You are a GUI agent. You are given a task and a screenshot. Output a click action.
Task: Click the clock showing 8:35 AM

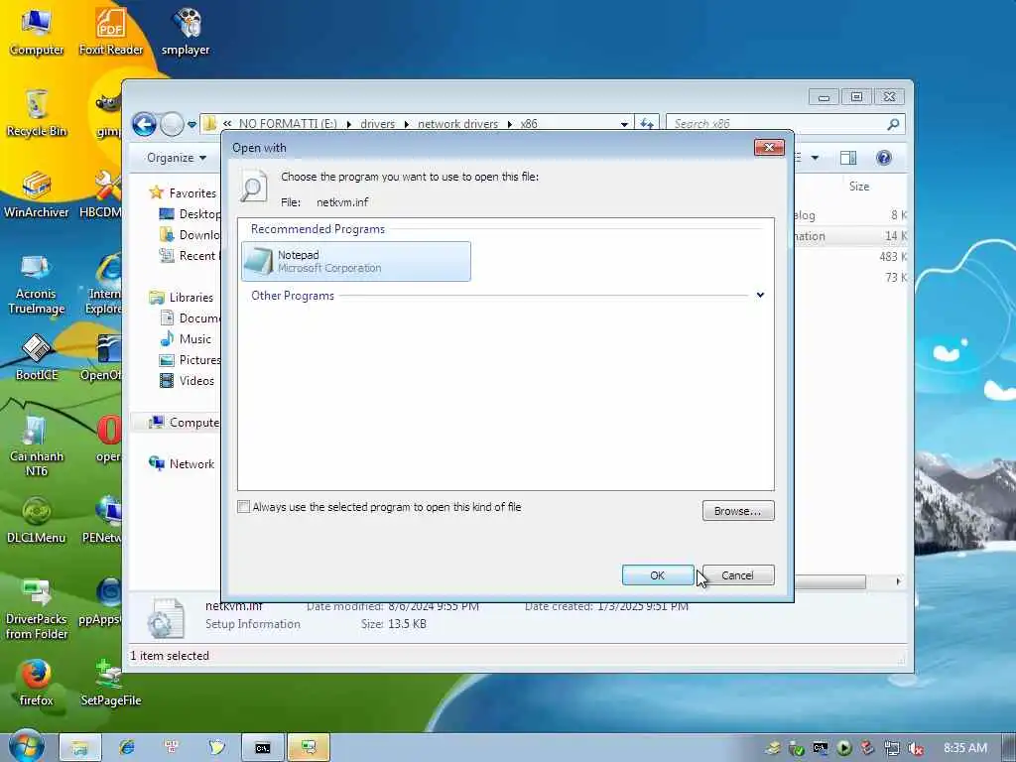964,748
